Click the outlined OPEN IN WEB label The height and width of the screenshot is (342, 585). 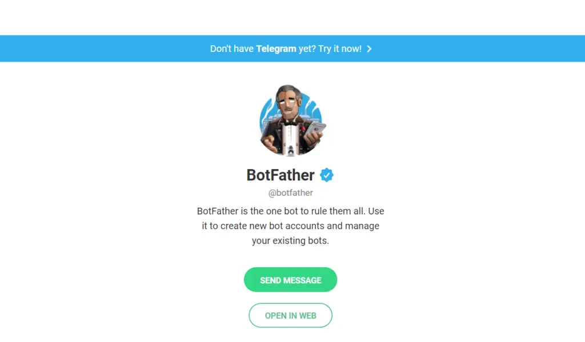[290, 315]
